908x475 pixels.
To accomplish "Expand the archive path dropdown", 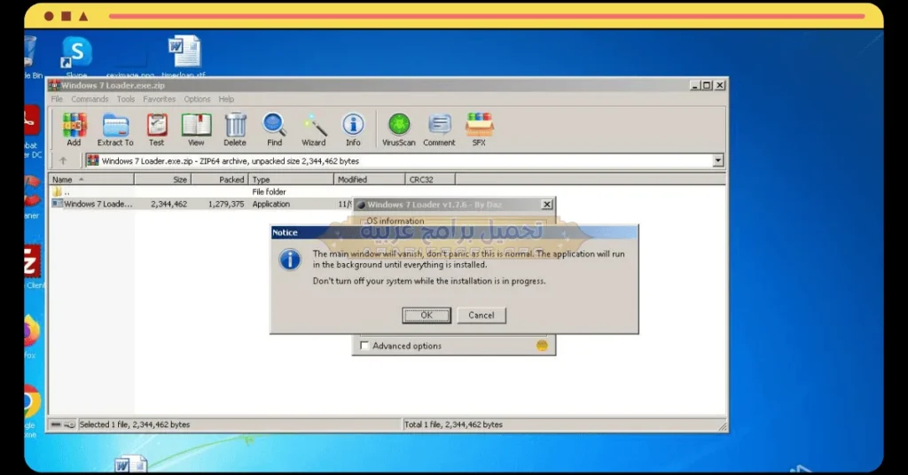I will [x=718, y=161].
